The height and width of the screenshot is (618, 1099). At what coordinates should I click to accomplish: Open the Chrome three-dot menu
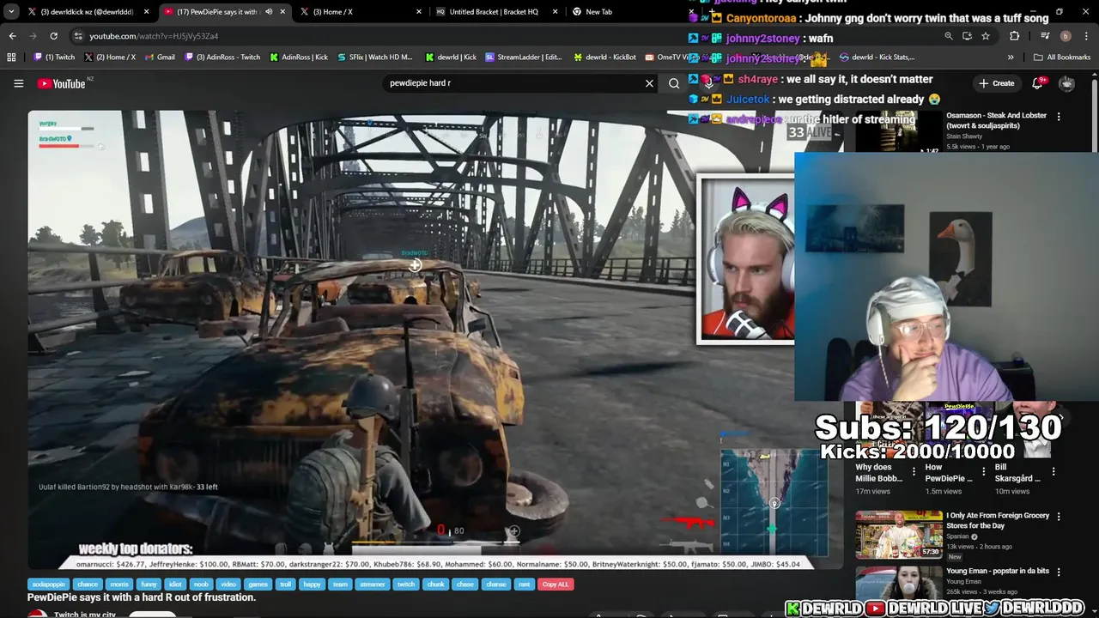tap(1085, 36)
